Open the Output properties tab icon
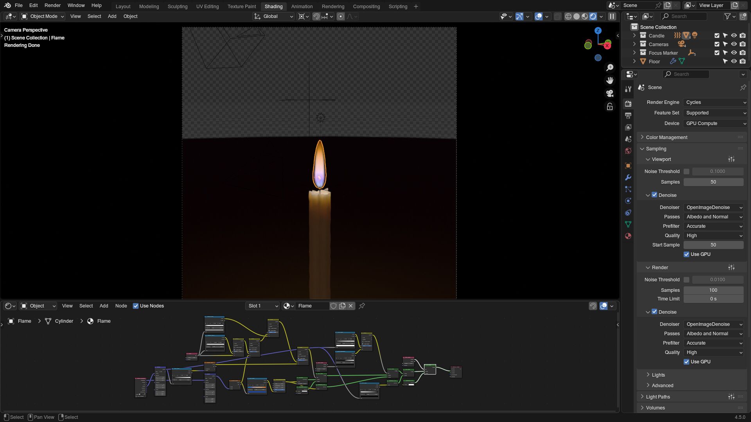 (x=628, y=116)
